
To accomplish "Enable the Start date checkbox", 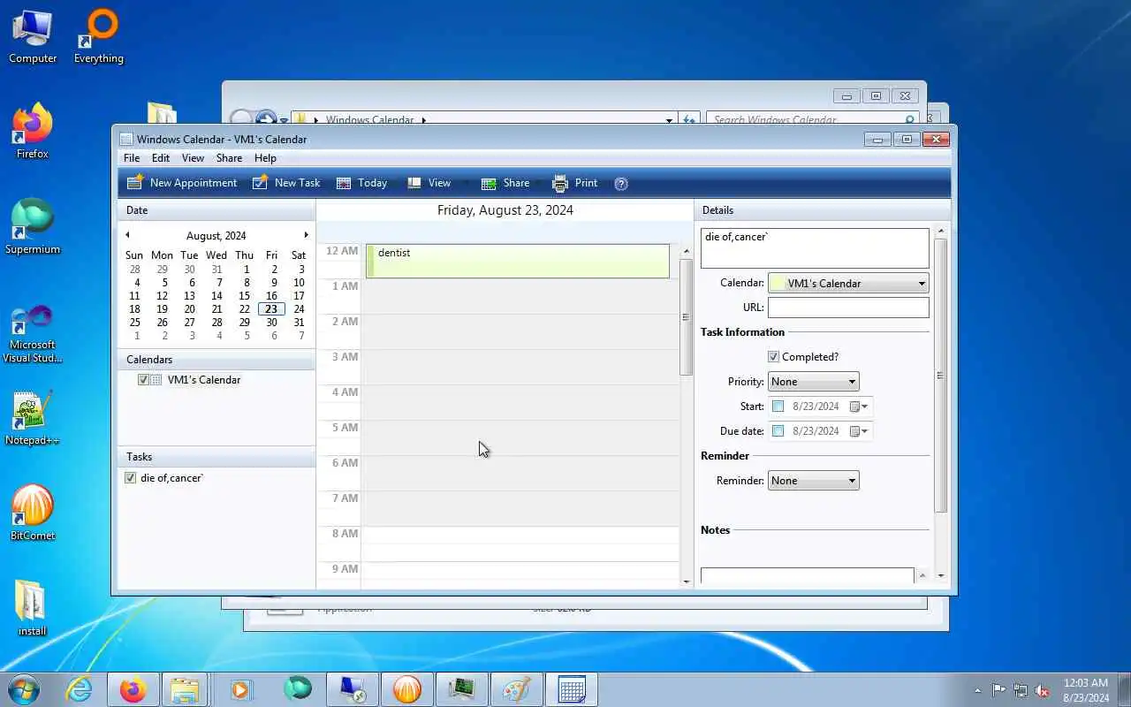I will pos(778,407).
